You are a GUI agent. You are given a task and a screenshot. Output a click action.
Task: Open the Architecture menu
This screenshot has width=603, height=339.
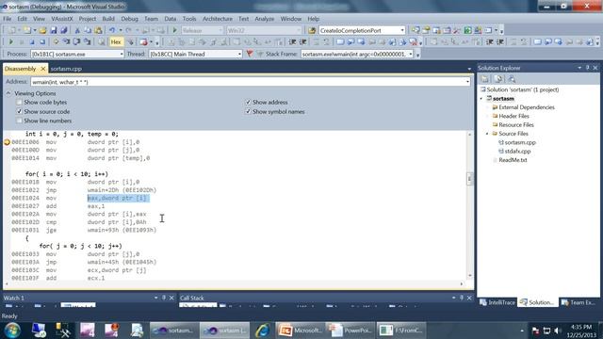pyautogui.click(x=218, y=19)
